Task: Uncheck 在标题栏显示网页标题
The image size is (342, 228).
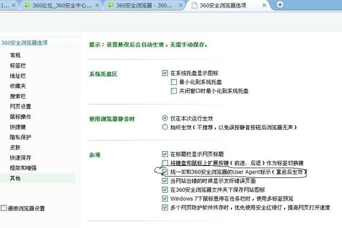Action: 165,154
